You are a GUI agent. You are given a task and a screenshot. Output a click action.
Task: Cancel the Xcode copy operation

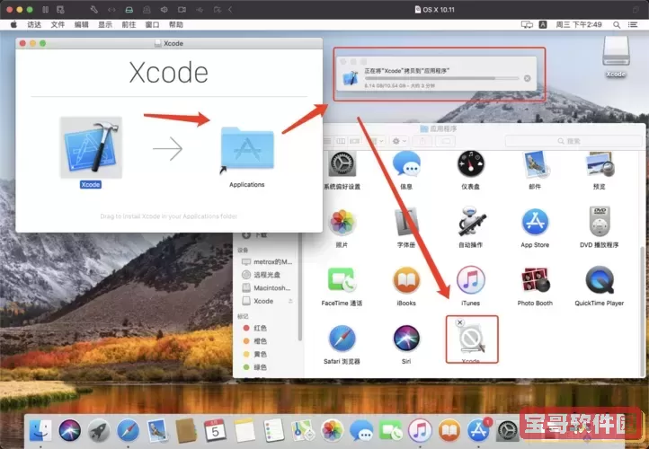coord(528,78)
